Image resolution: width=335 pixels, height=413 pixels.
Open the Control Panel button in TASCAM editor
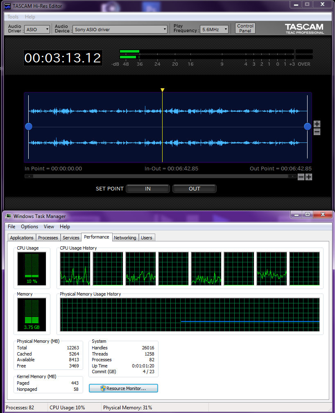click(x=245, y=28)
